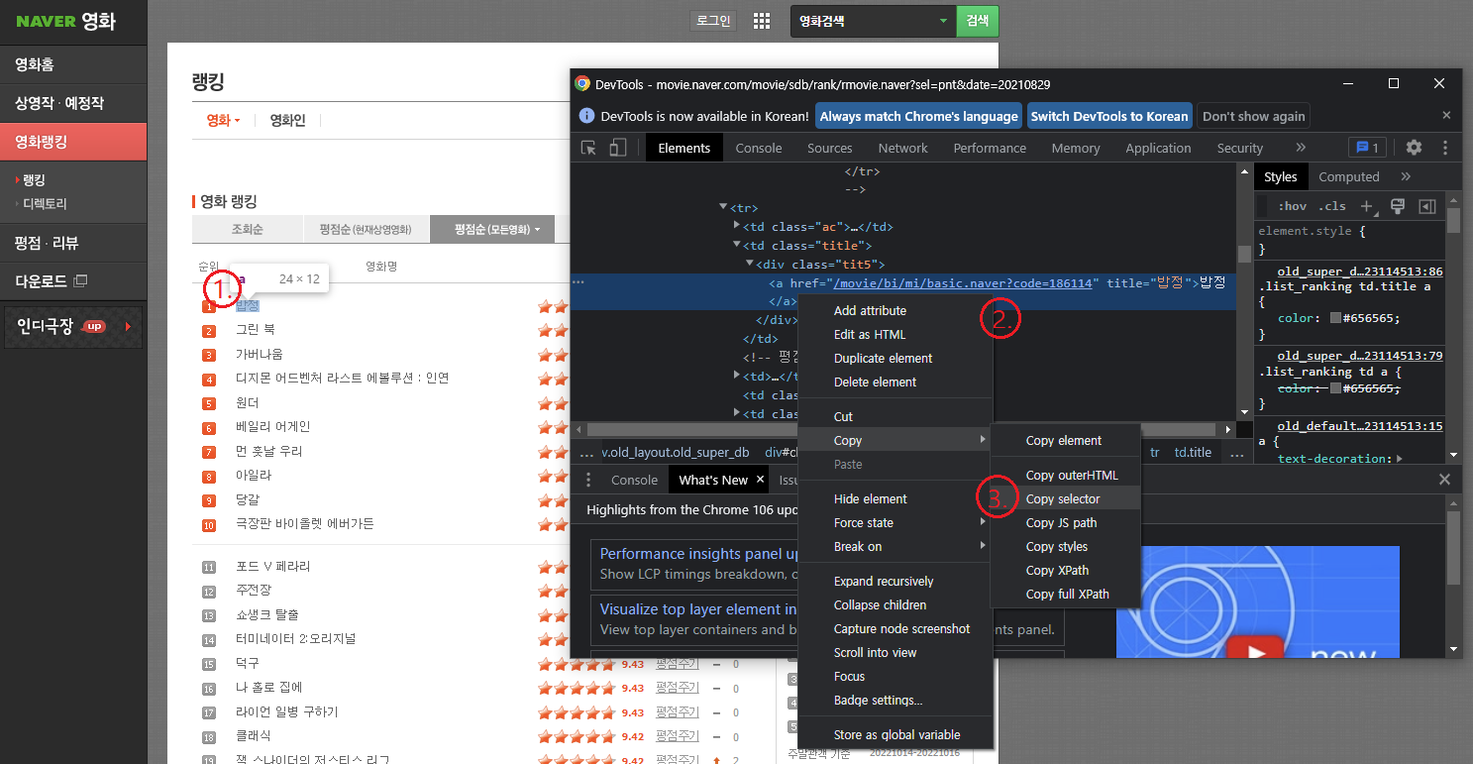Activate the inspect element picker icon
The image size is (1473, 764).
(588, 148)
